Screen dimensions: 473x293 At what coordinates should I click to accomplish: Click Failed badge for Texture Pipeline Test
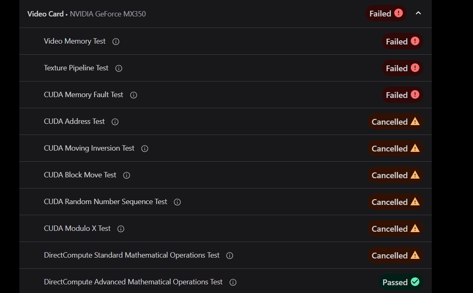pyautogui.click(x=403, y=68)
